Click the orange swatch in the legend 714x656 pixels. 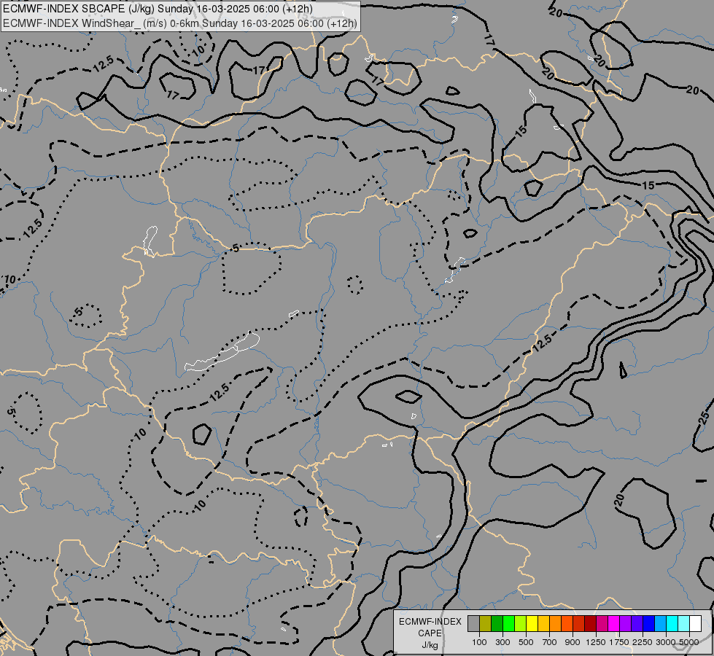tap(555, 624)
